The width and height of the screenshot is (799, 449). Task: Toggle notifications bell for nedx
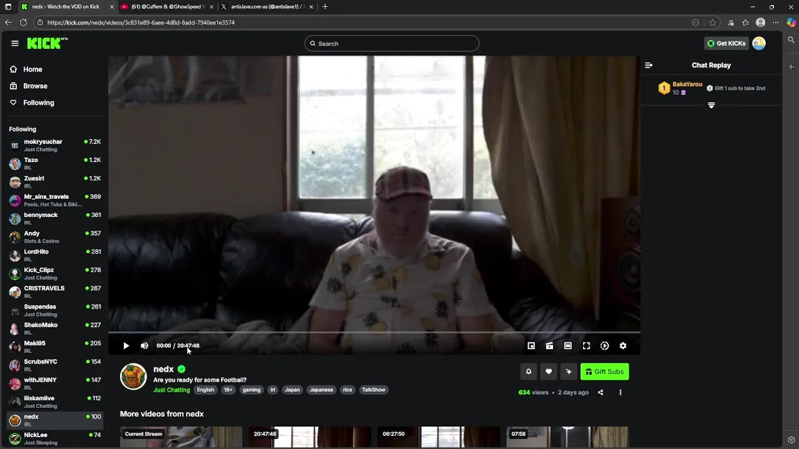tap(529, 372)
